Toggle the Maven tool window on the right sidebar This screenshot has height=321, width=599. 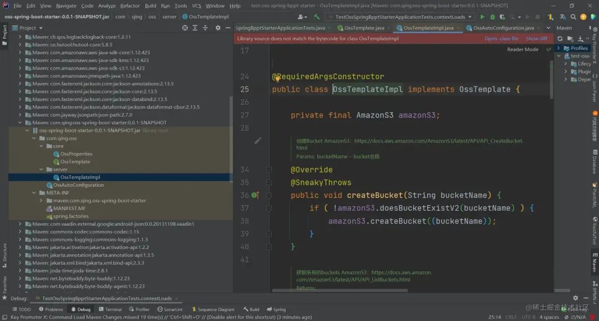coord(595,262)
